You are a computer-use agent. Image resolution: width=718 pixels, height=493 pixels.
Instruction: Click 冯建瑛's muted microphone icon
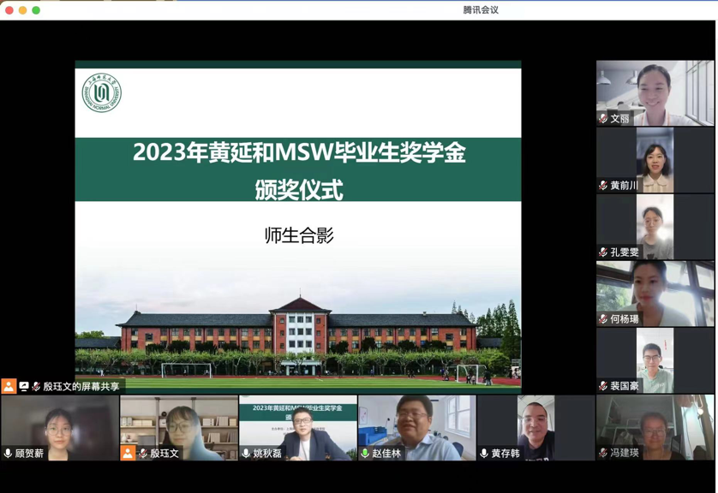coord(603,453)
